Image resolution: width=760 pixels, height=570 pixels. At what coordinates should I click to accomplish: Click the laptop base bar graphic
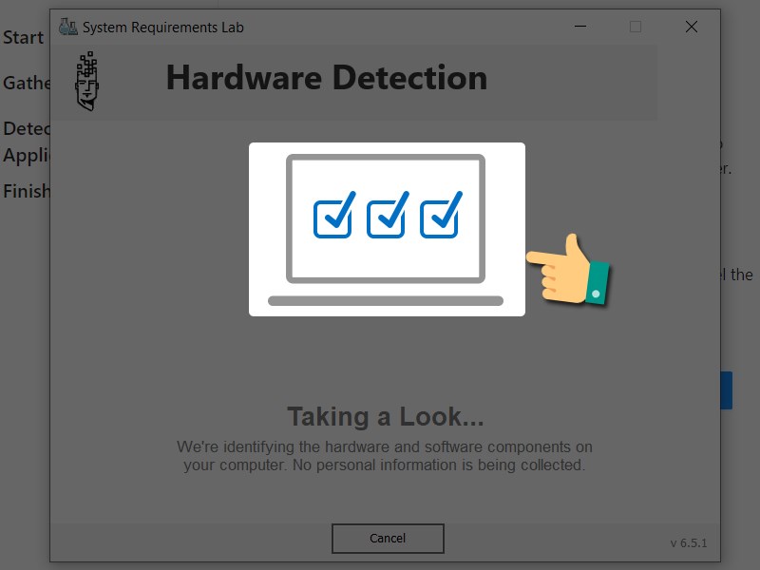[x=386, y=301]
